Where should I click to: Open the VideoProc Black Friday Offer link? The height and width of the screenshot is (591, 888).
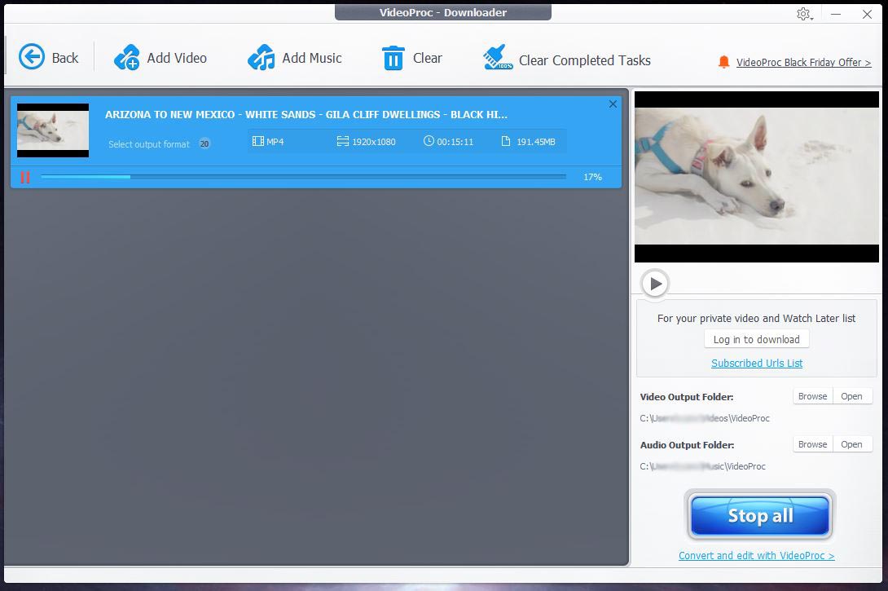point(803,62)
